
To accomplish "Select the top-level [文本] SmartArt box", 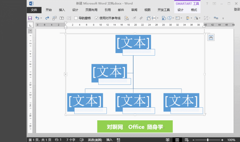I will coord(133,44).
